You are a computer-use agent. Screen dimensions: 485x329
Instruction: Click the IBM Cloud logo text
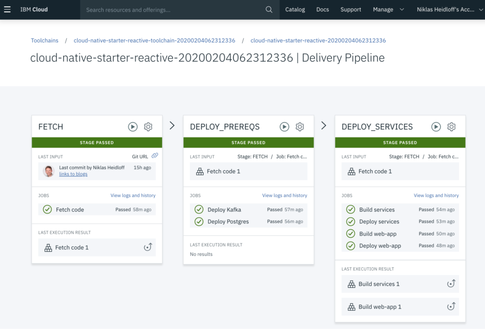coord(34,9)
